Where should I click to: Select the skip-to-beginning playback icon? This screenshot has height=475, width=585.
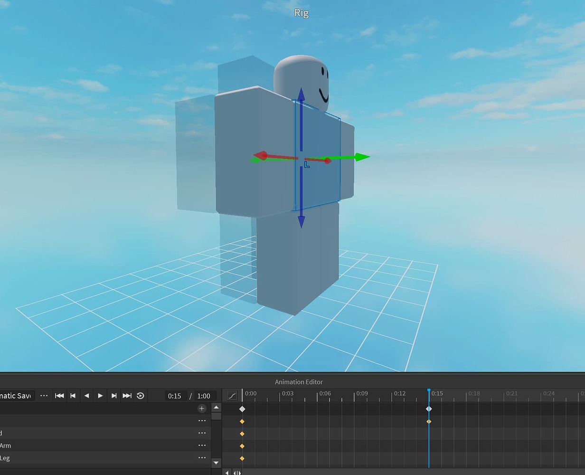tap(59, 396)
